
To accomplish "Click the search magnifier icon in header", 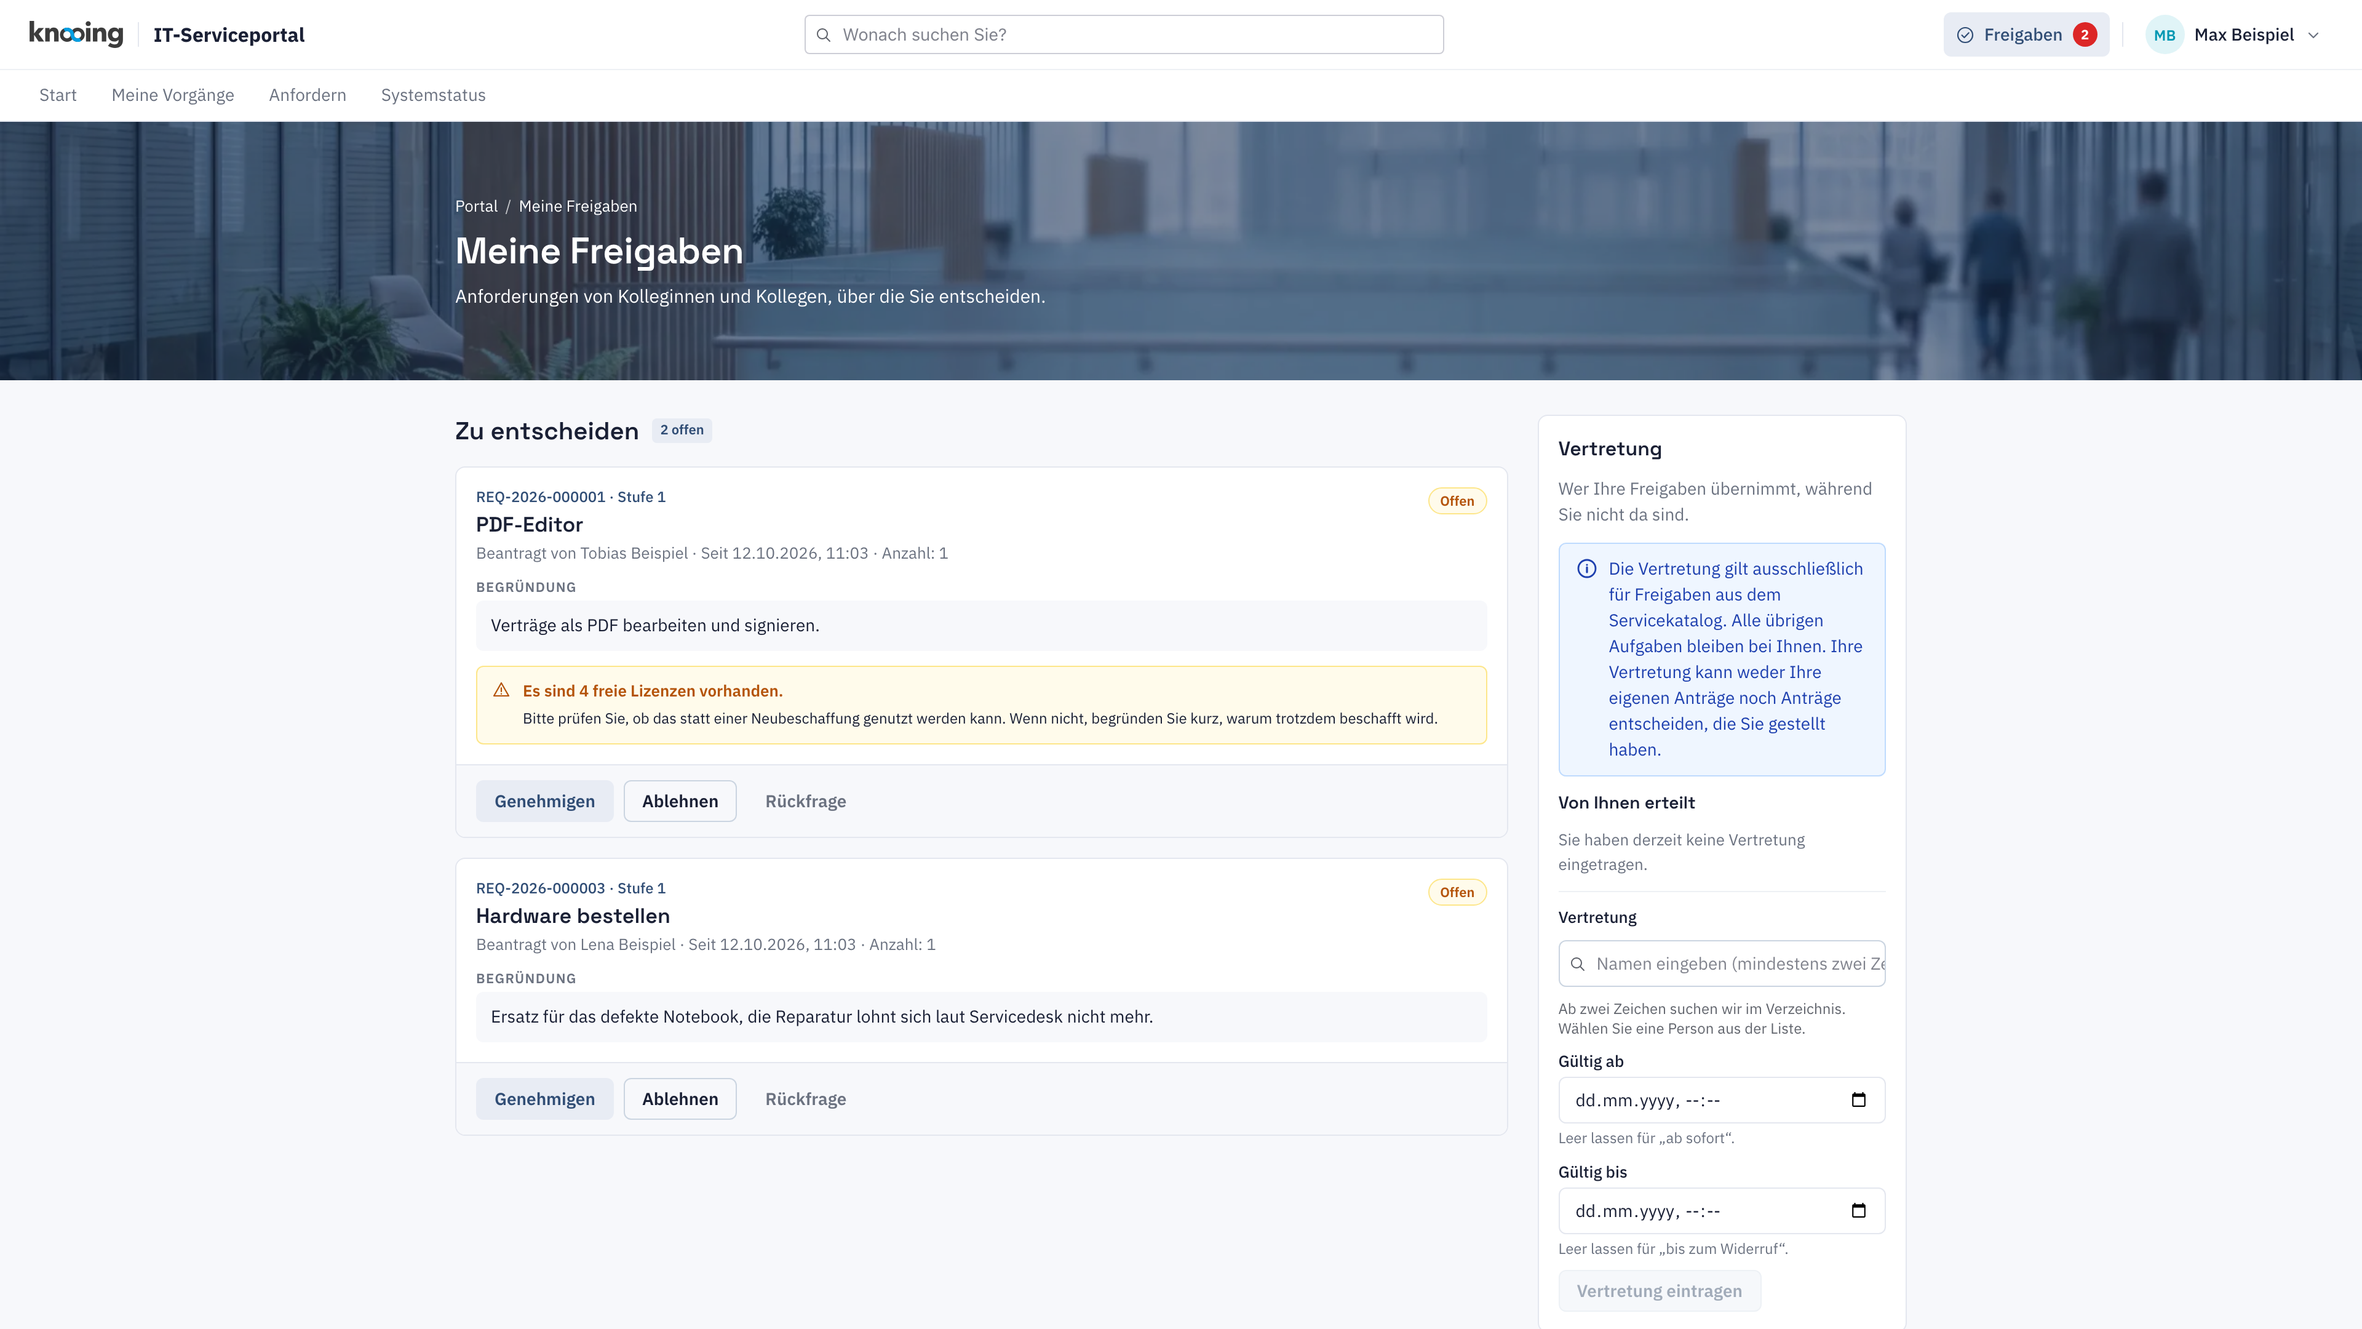I will coord(824,35).
